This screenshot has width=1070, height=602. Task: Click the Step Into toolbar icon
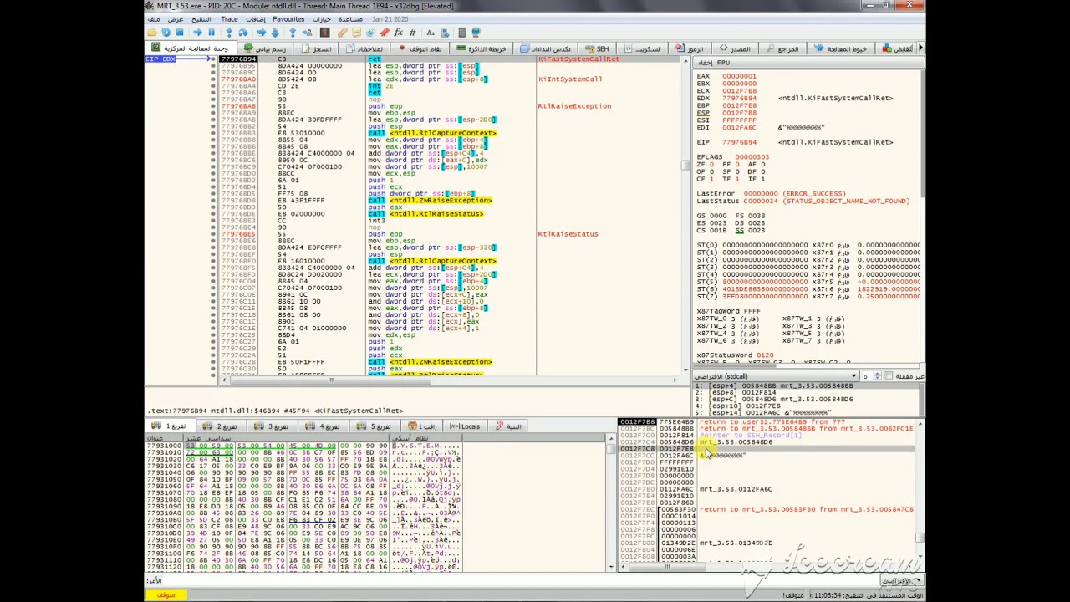coord(229,33)
